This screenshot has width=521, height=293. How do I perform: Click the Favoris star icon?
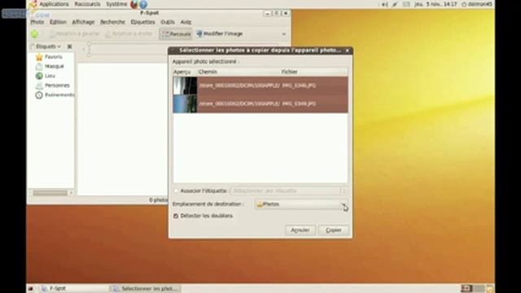pyautogui.click(x=39, y=57)
